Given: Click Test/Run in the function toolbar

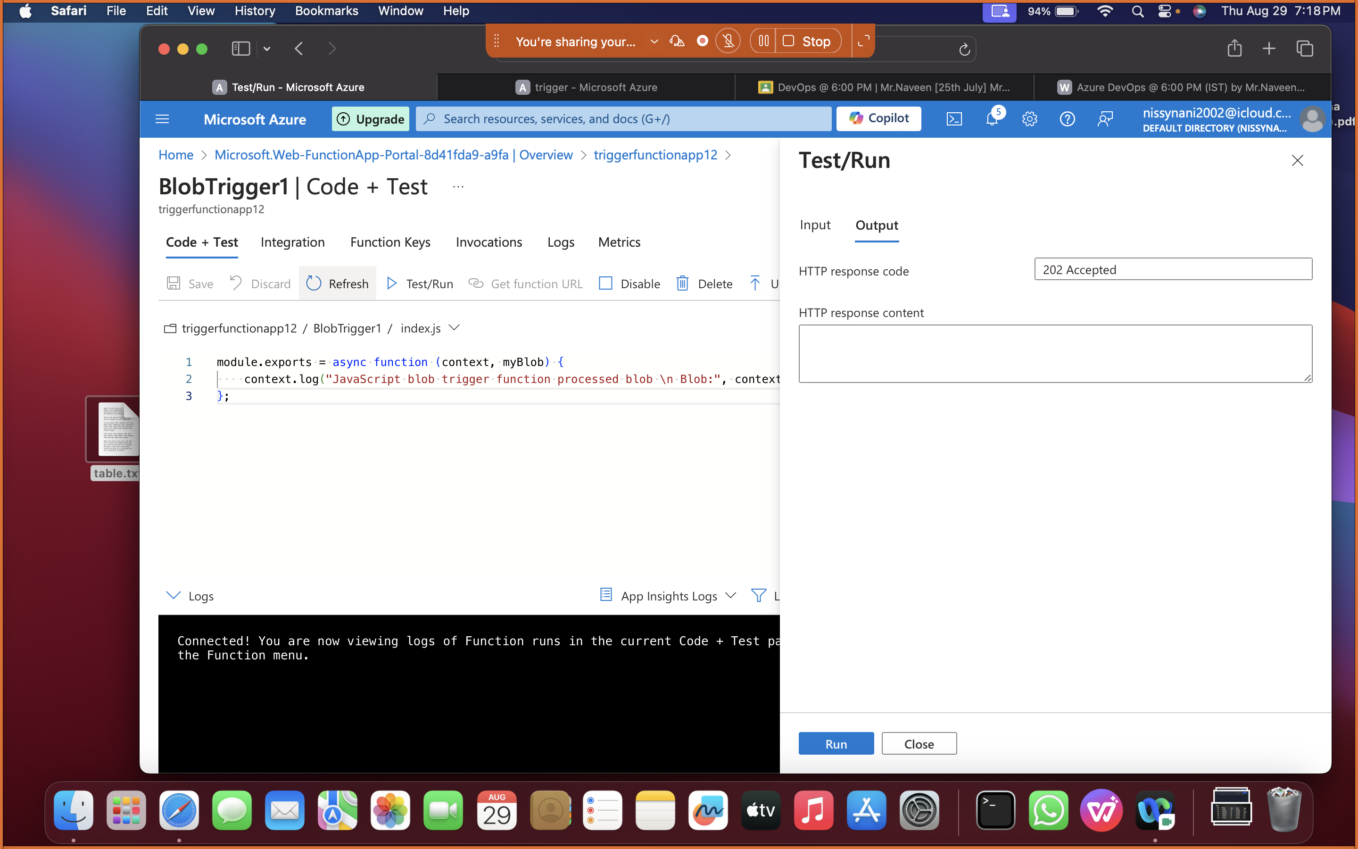Looking at the screenshot, I should click(420, 283).
